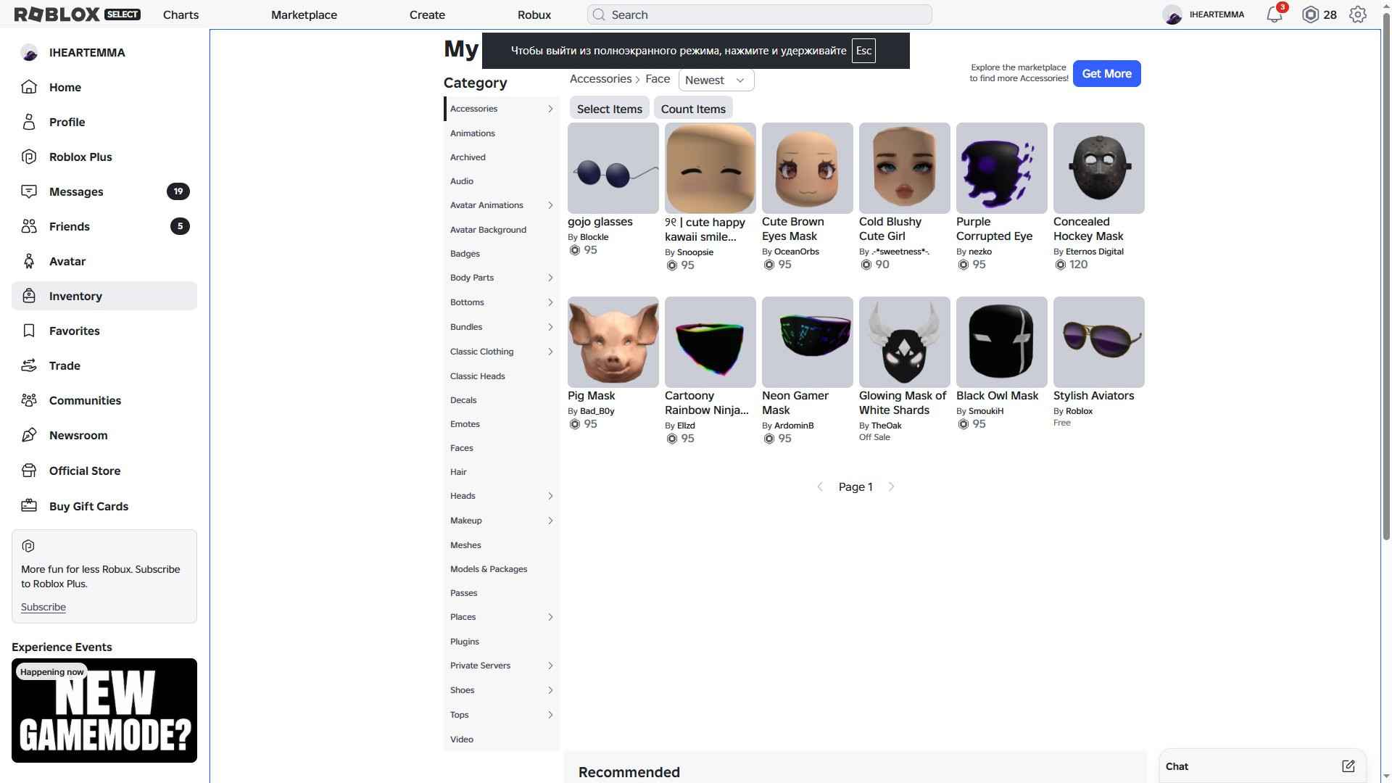Click the Profile sidebar icon
The width and height of the screenshot is (1392, 783).
29,122
